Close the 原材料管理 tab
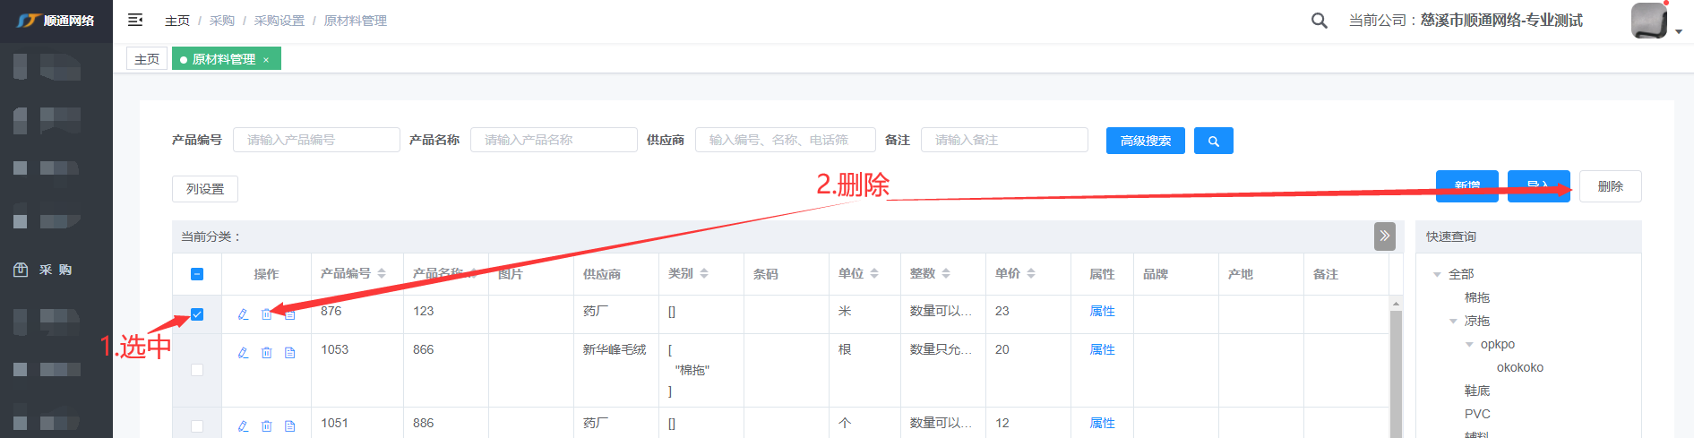This screenshot has width=1694, height=438. tap(266, 60)
